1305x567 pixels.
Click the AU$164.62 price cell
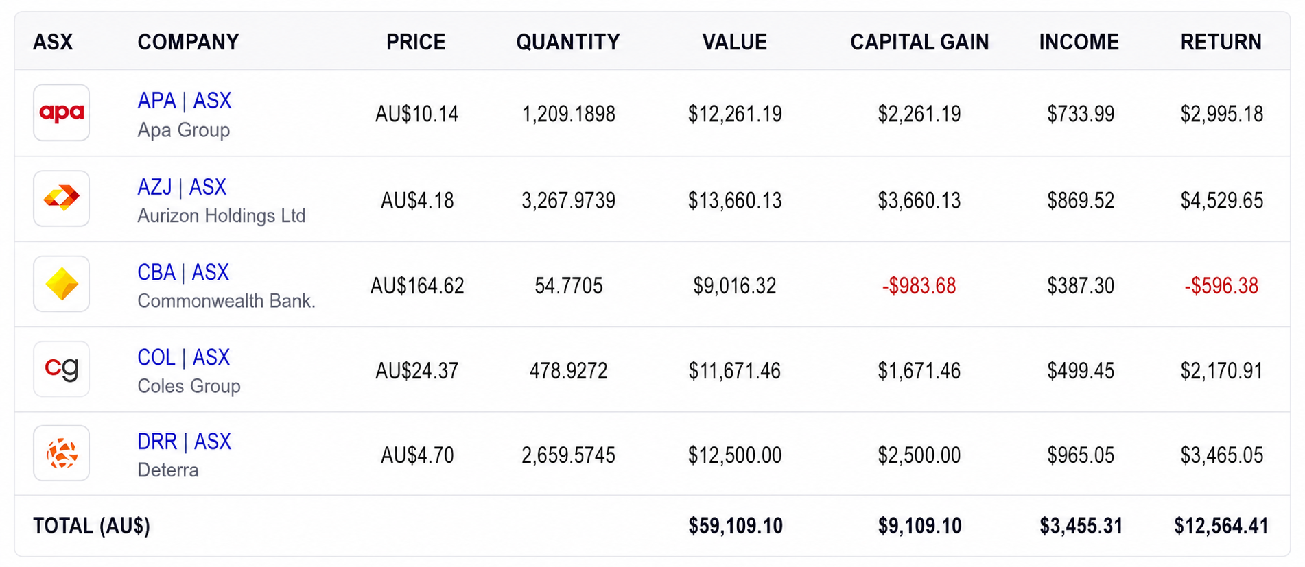pos(417,286)
